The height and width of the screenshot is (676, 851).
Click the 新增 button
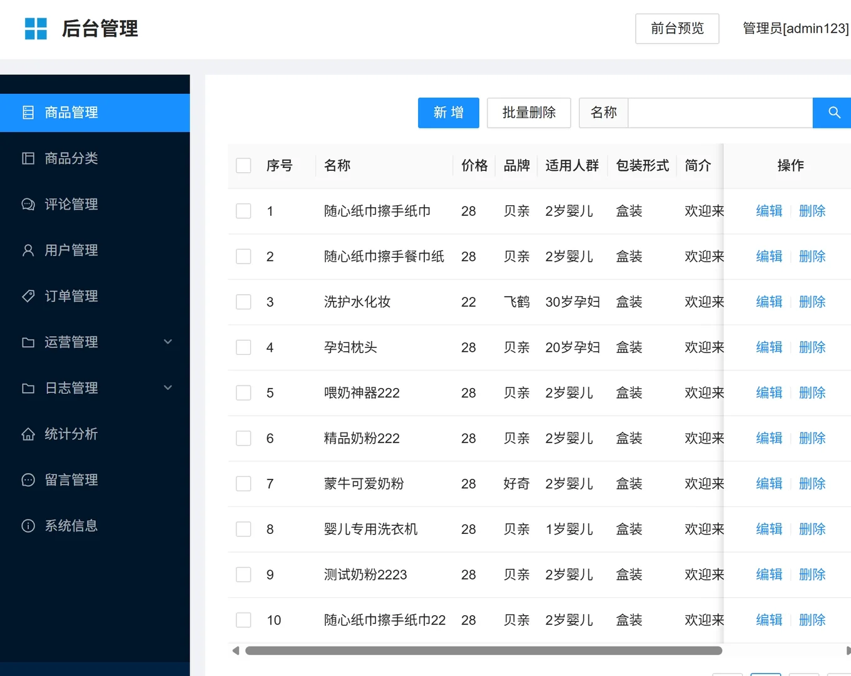448,113
